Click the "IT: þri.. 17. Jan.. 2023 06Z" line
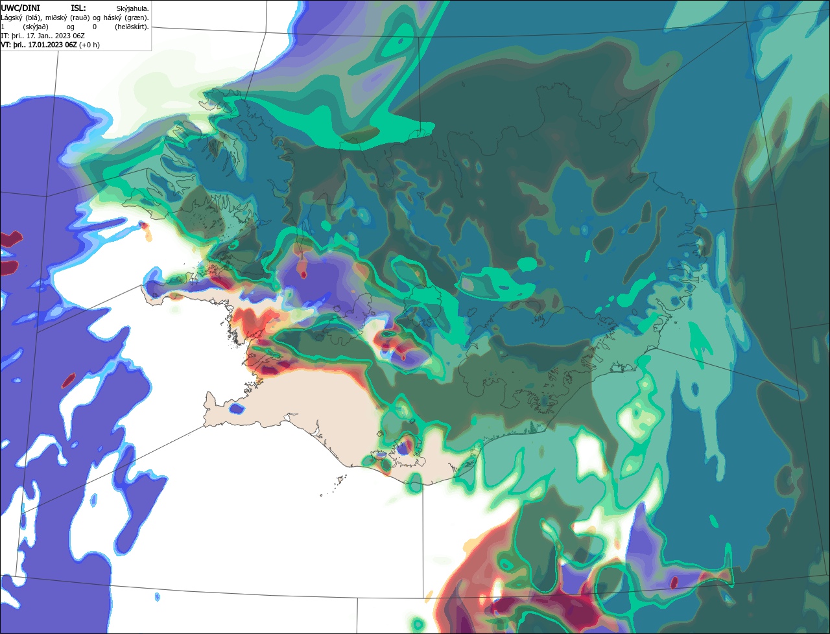The height and width of the screenshot is (634, 830). [x=43, y=36]
